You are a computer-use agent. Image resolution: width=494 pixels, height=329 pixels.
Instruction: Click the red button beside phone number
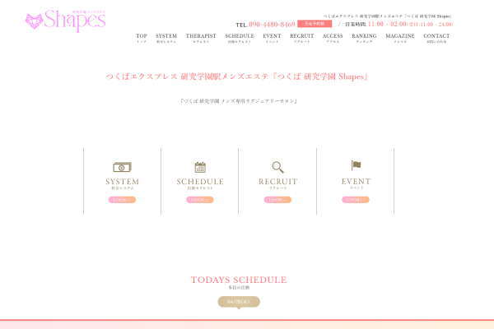tap(315, 24)
